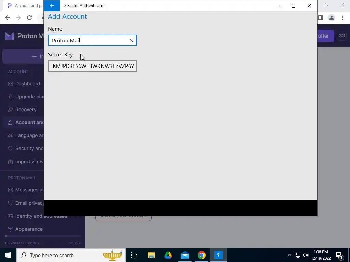Click the GG user avatar in Proton

coord(341,36)
